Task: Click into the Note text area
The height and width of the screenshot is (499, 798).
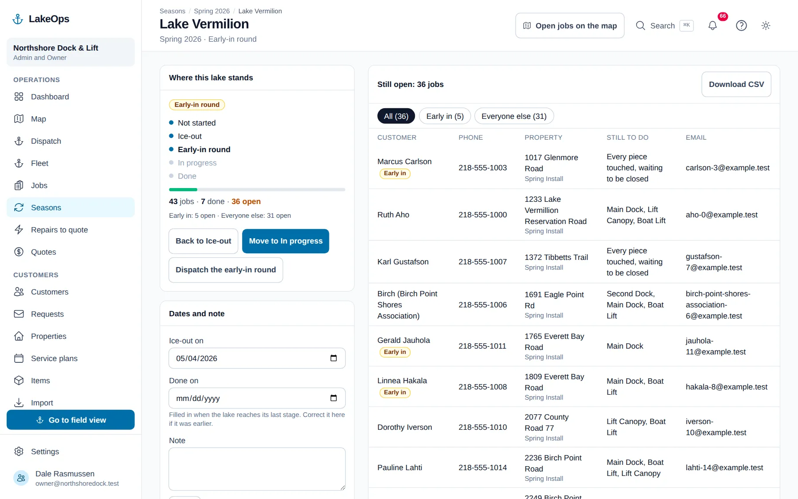Action: click(x=257, y=469)
